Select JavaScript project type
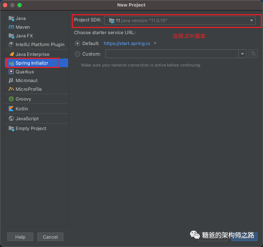Viewport: 263px width, 247px height. [36, 118]
